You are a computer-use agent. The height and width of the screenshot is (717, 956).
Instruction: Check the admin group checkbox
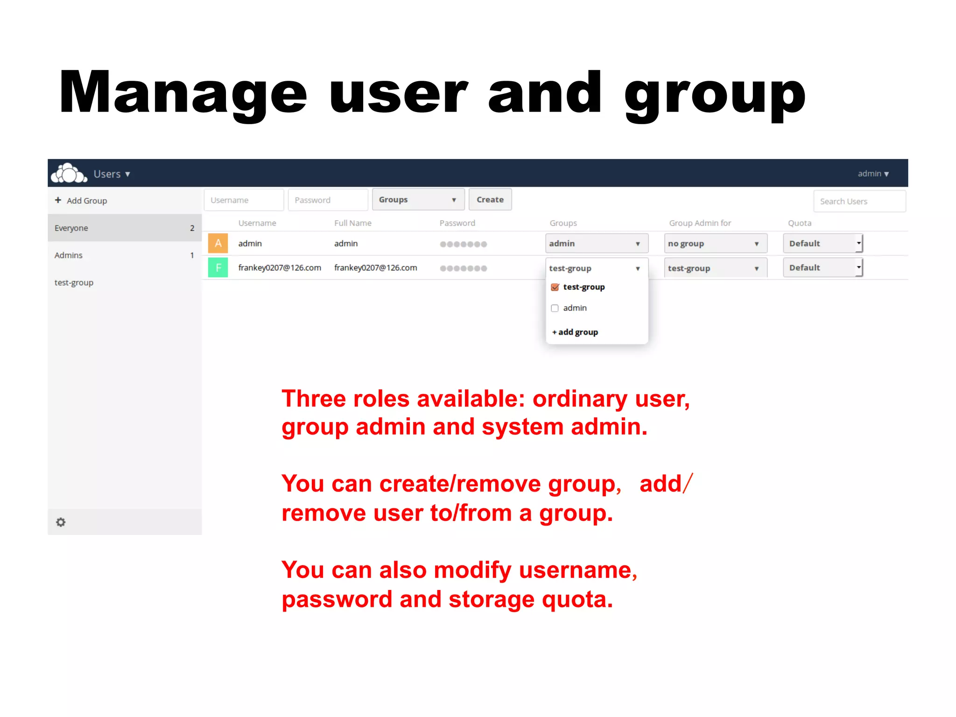tap(555, 308)
